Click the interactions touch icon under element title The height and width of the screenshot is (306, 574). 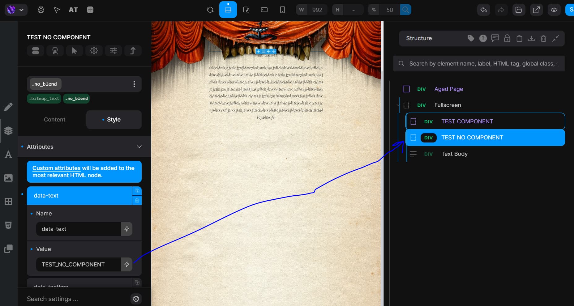pos(55,51)
